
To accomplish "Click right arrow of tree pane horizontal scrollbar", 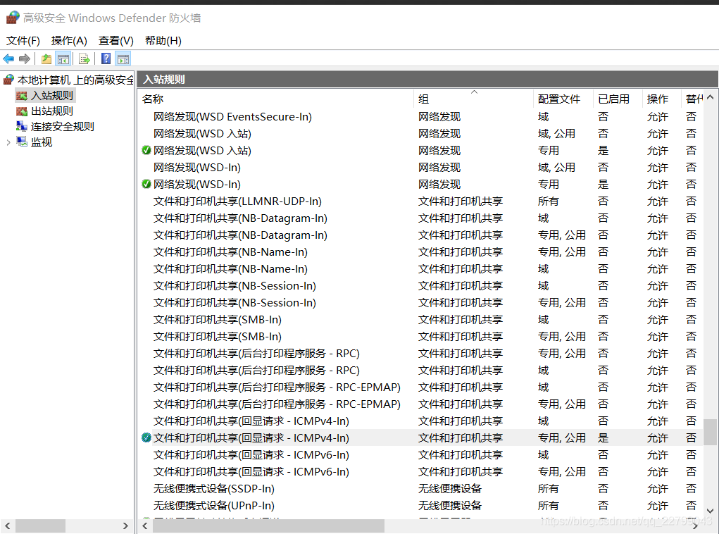I will coord(125,526).
